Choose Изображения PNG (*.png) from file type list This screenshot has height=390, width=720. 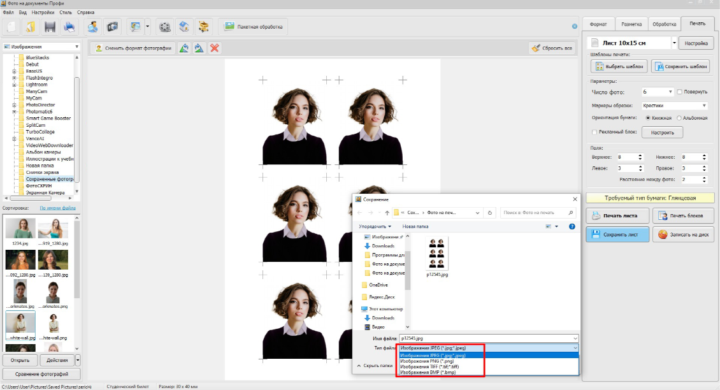pos(427,361)
